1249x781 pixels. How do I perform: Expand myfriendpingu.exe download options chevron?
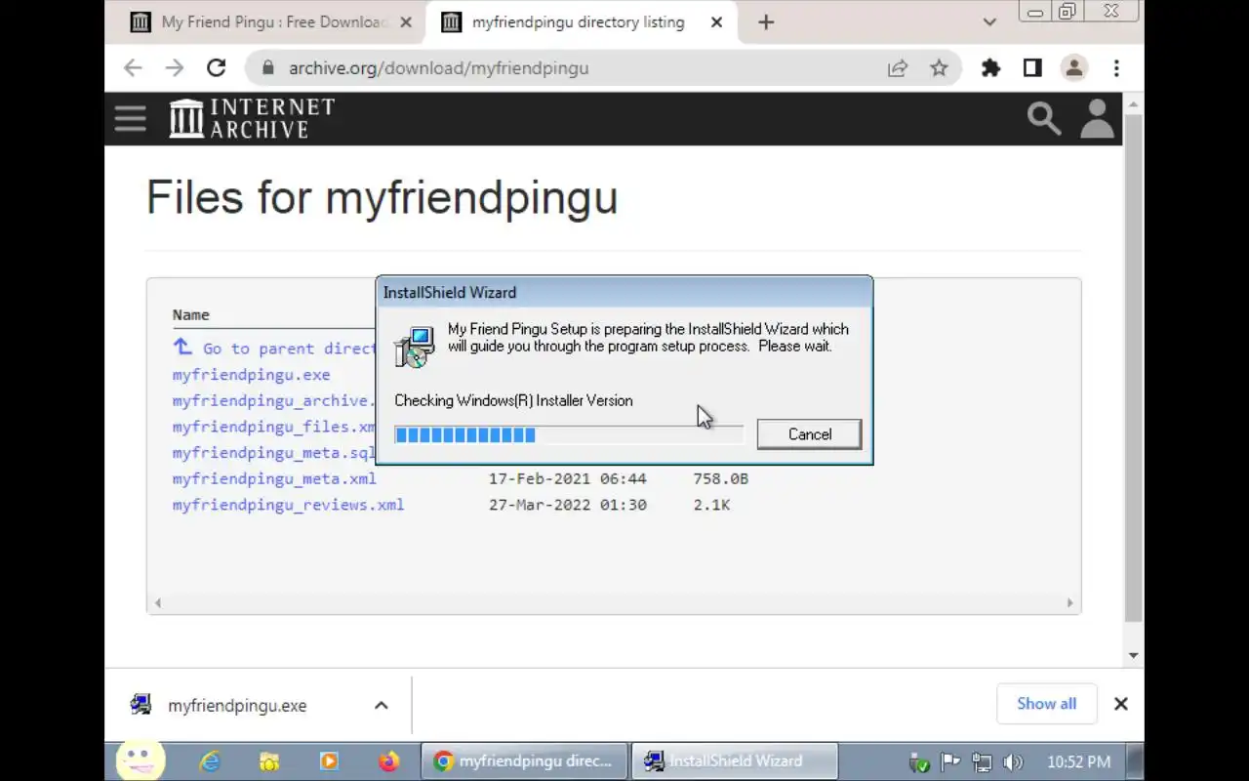[382, 705]
